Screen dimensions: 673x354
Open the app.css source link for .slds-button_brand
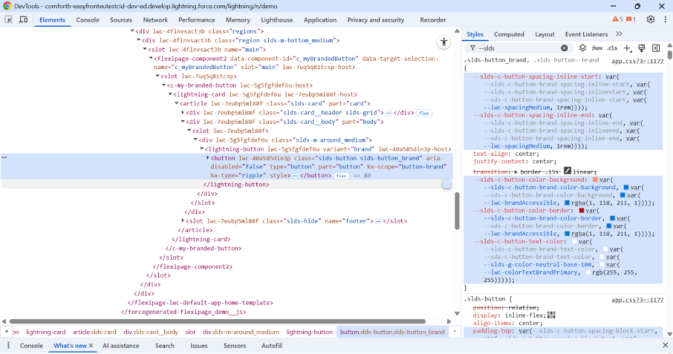click(x=637, y=61)
